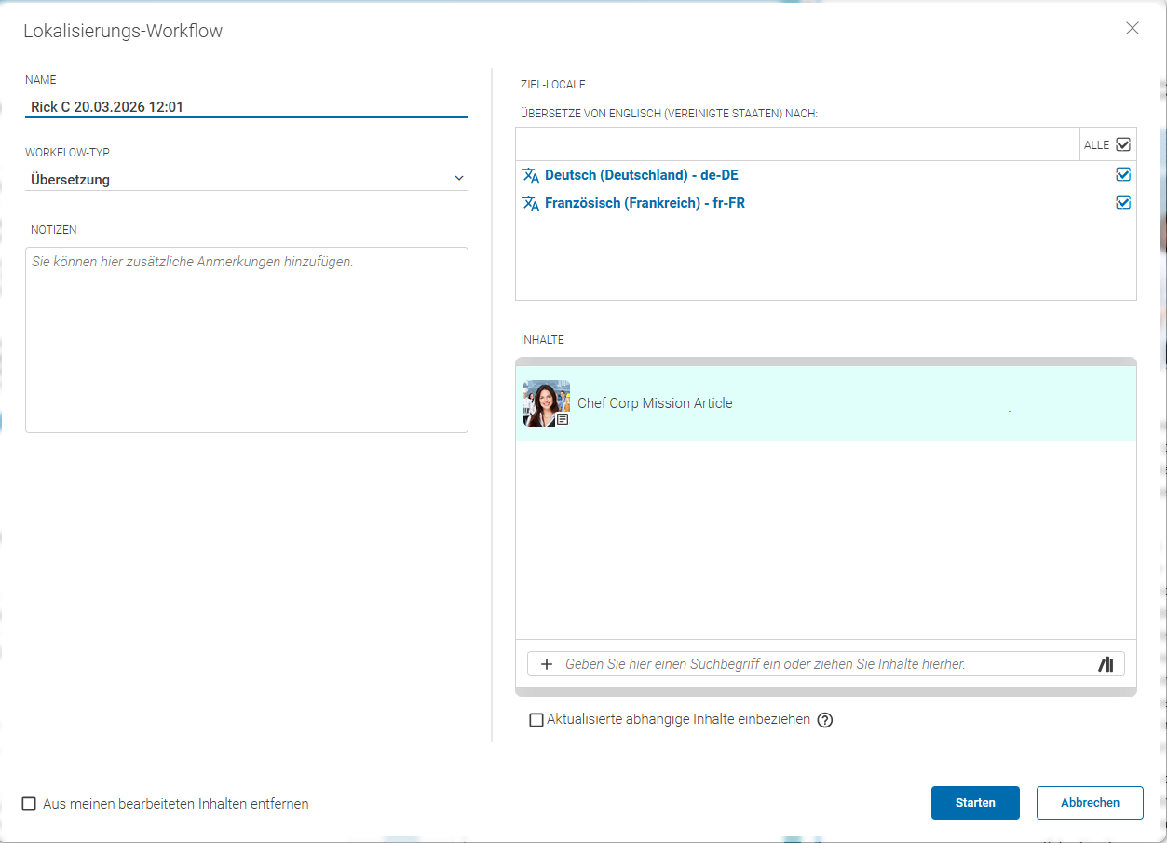Click the translate icon beside Französisch (Frankreich)
The image size is (1167, 843).
pos(531,203)
